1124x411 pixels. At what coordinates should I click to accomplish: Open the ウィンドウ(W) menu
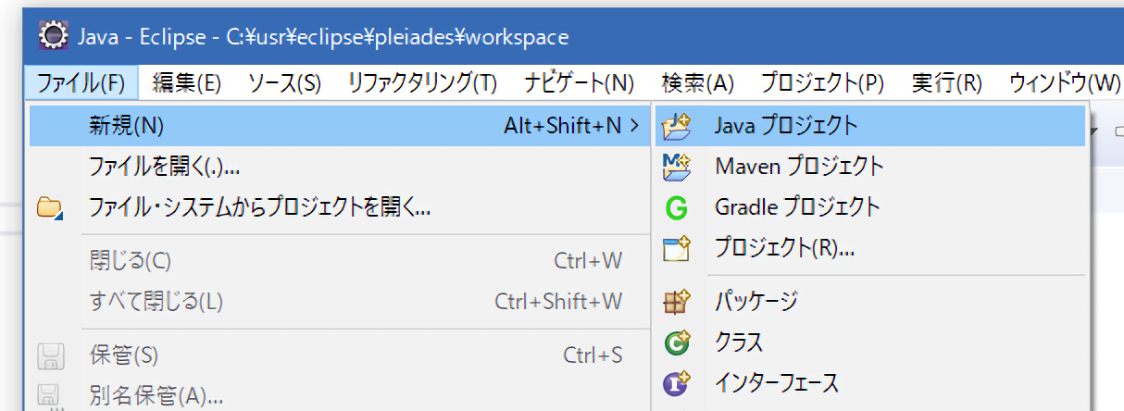(1065, 82)
